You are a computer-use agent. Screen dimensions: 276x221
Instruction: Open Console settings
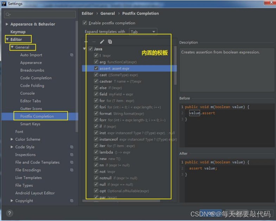pos(27,93)
